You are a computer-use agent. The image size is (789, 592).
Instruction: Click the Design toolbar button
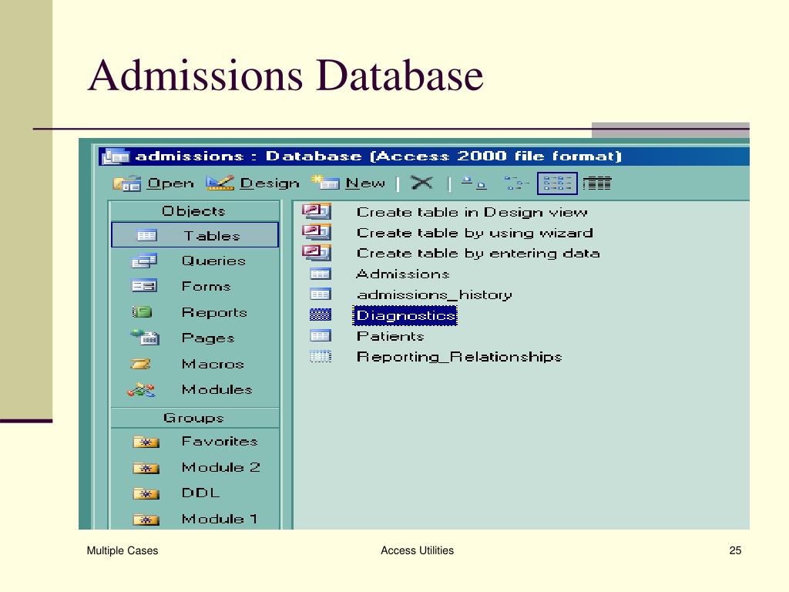coord(253,183)
